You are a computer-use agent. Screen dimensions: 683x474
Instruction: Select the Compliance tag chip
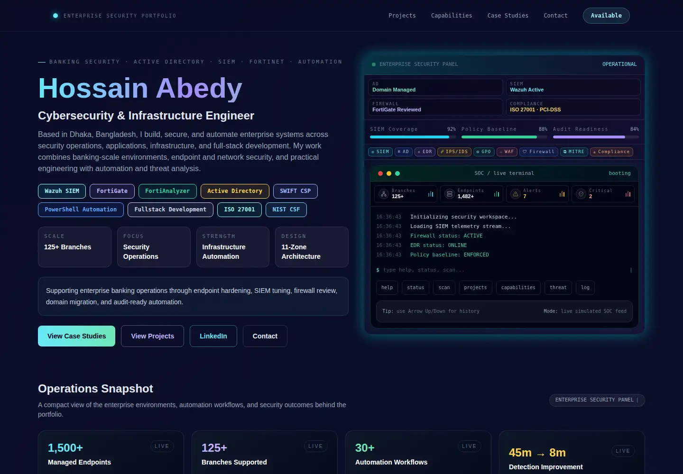click(x=611, y=152)
